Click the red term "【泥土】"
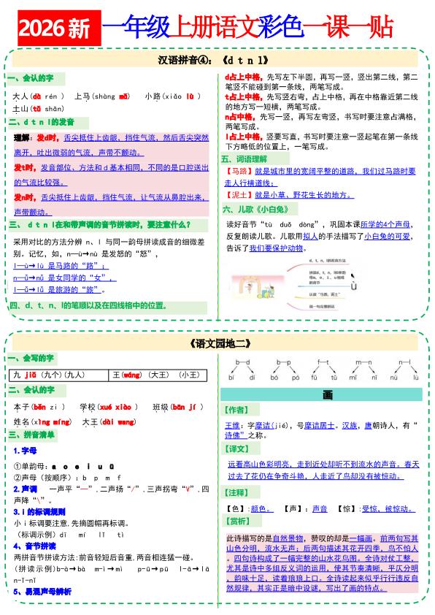The height and width of the screenshot is (615, 435). click(239, 195)
